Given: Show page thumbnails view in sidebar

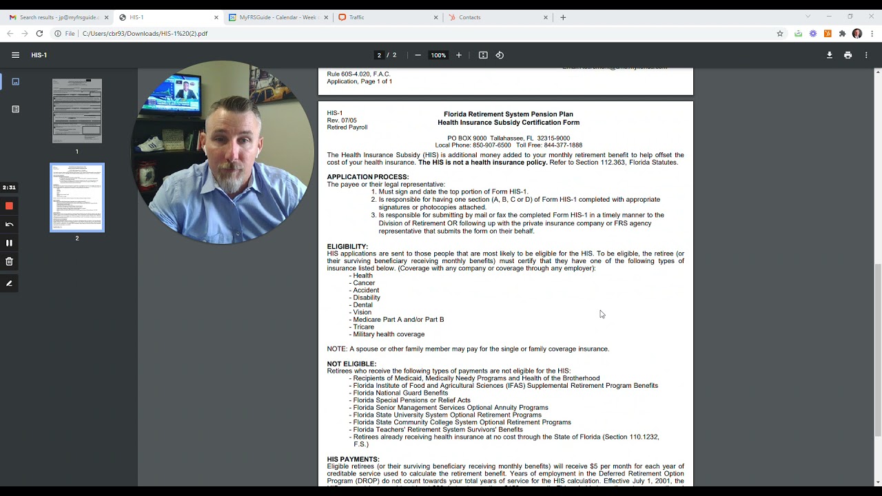Looking at the screenshot, I should [15, 81].
